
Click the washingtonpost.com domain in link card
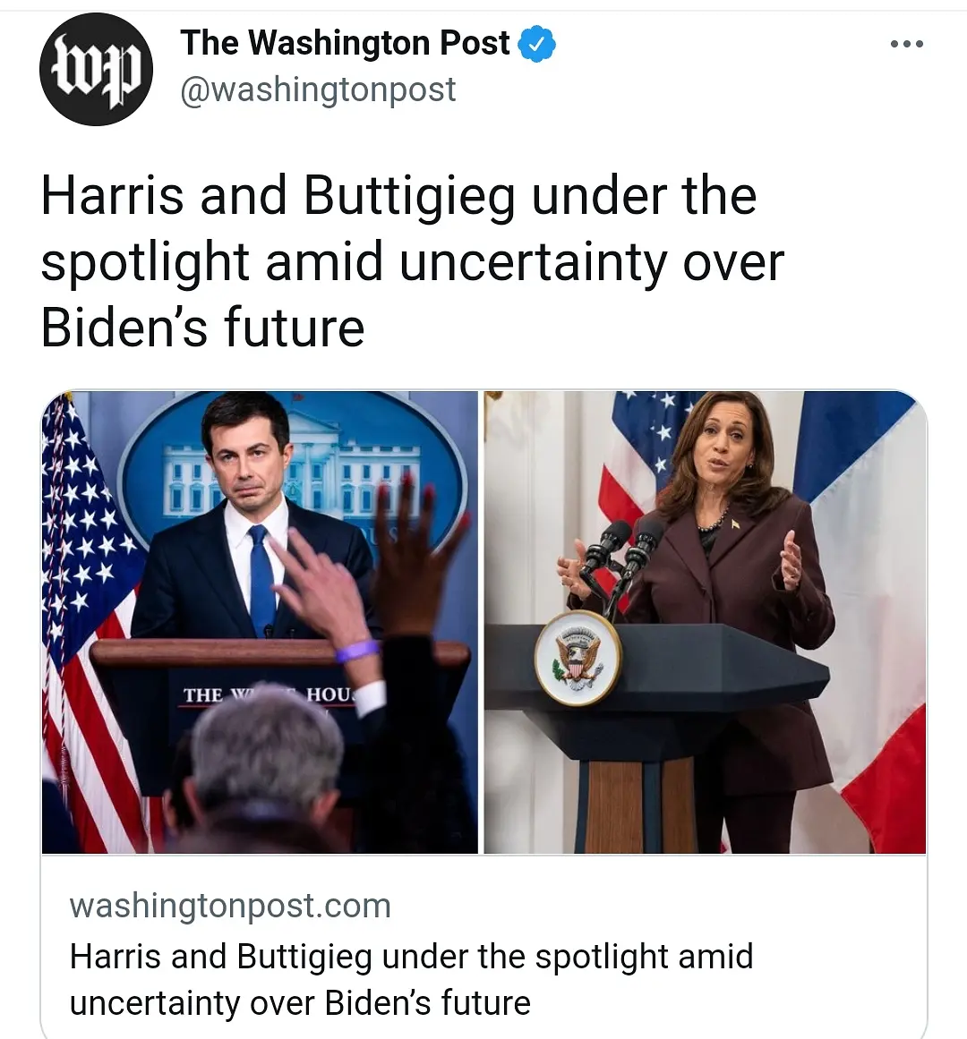click(230, 906)
